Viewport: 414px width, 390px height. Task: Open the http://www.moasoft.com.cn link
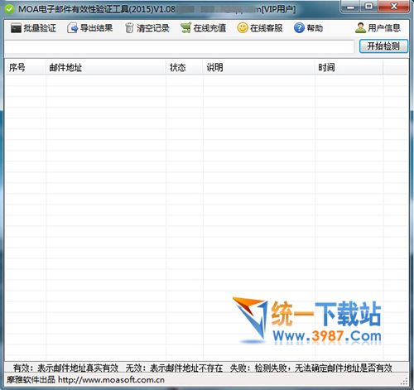click(111, 380)
